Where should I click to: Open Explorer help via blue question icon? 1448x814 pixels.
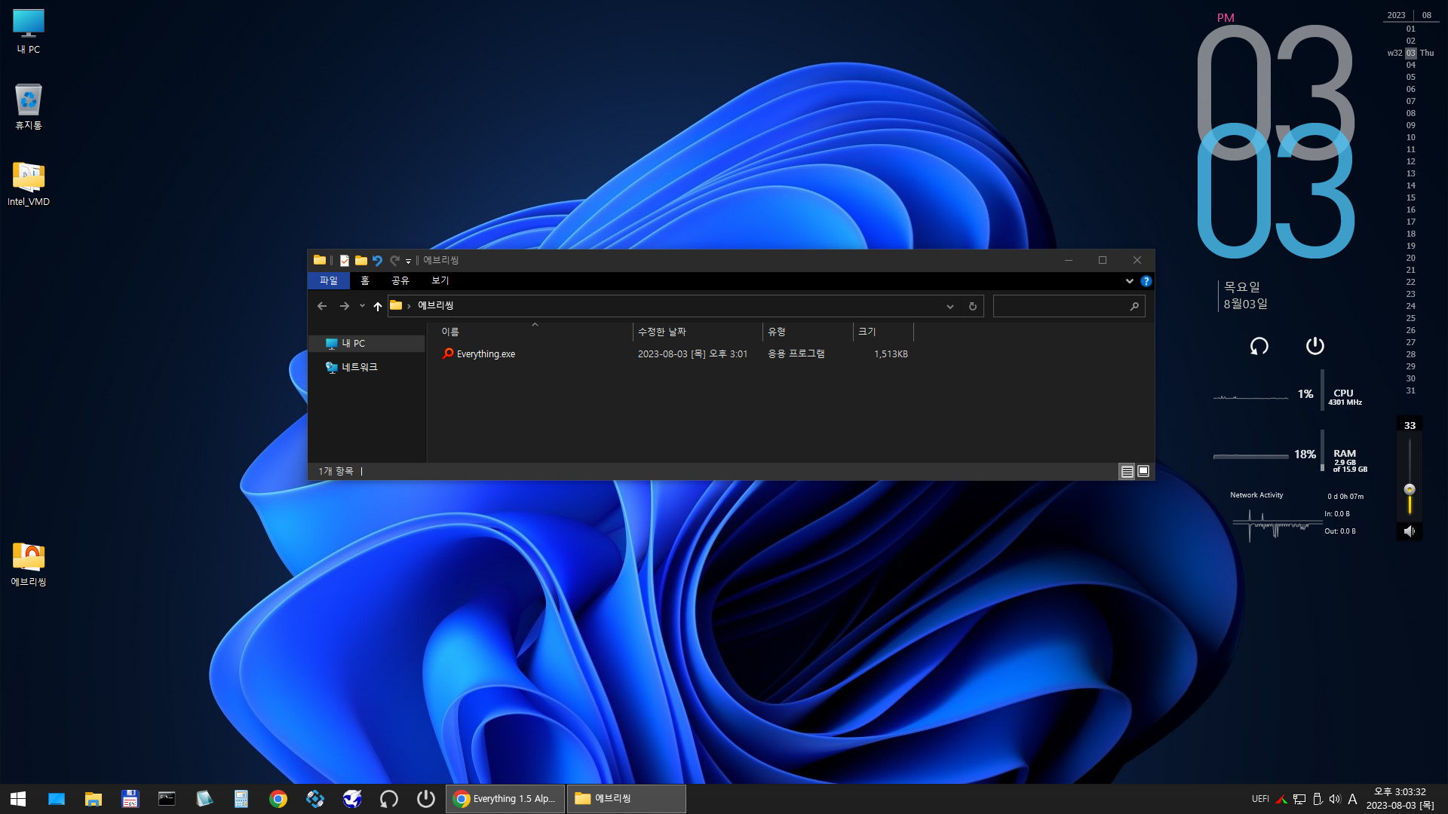pyautogui.click(x=1146, y=281)
